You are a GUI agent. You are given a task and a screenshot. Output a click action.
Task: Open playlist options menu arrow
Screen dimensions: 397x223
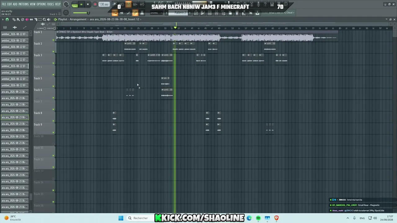click(x=3, y=20)
